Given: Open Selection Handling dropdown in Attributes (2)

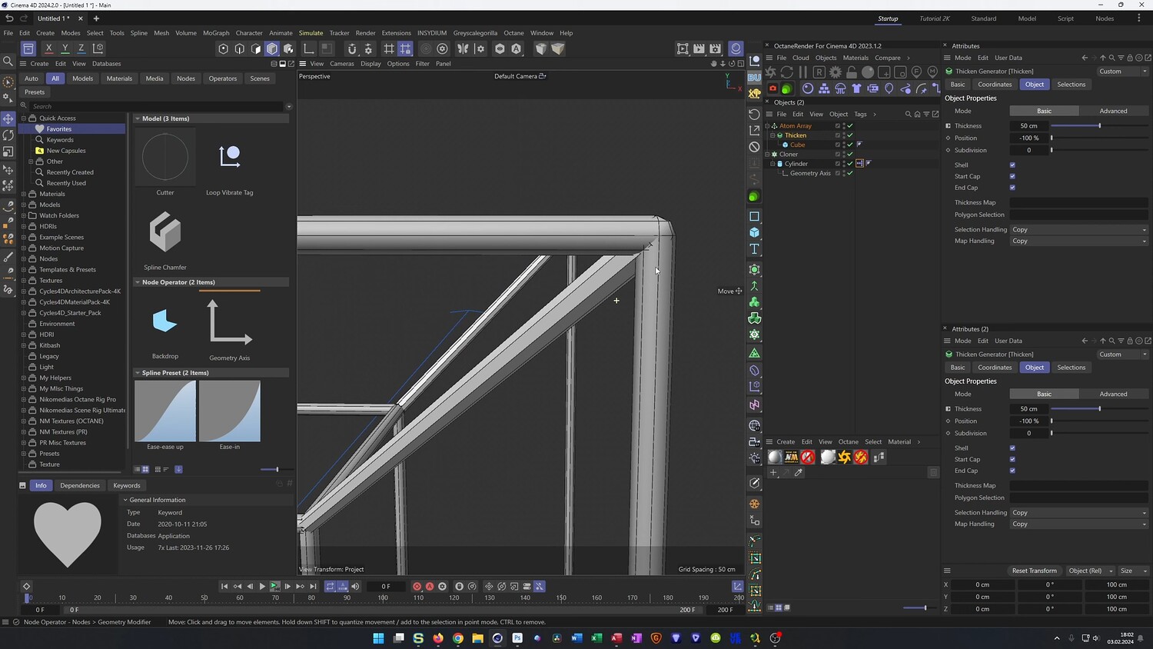Looking at the screenshot, I should tap(1079, 512).
